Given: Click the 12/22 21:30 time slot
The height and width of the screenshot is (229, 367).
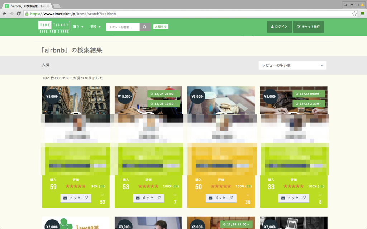Looking at the screenshot, I should click(x=309, y=104).
